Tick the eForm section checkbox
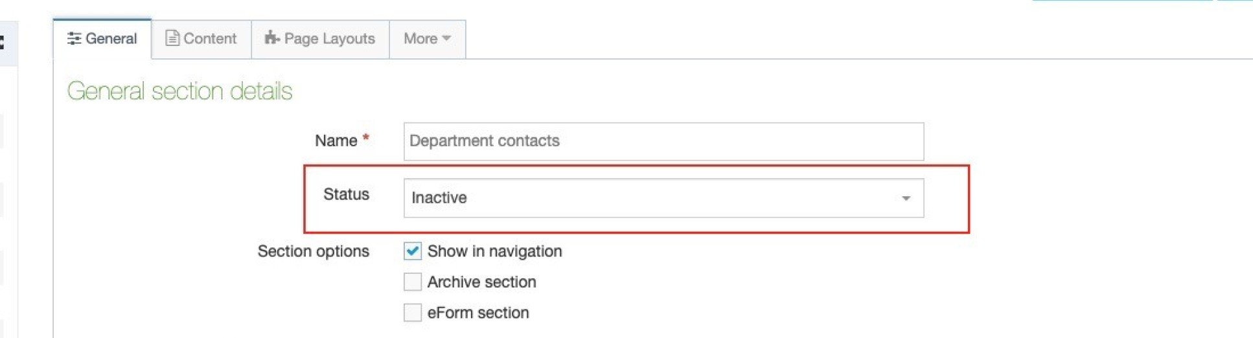Viewport: 1253px width, 338px height. coord(413,313)
